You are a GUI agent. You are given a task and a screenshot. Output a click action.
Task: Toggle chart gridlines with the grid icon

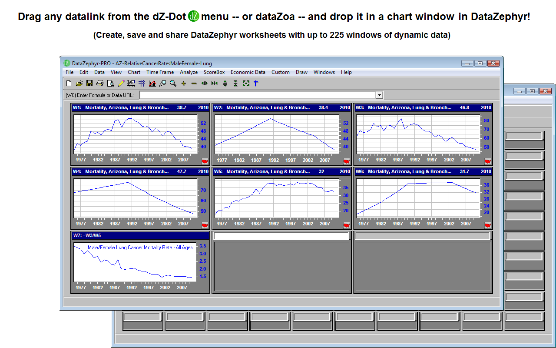142,84
